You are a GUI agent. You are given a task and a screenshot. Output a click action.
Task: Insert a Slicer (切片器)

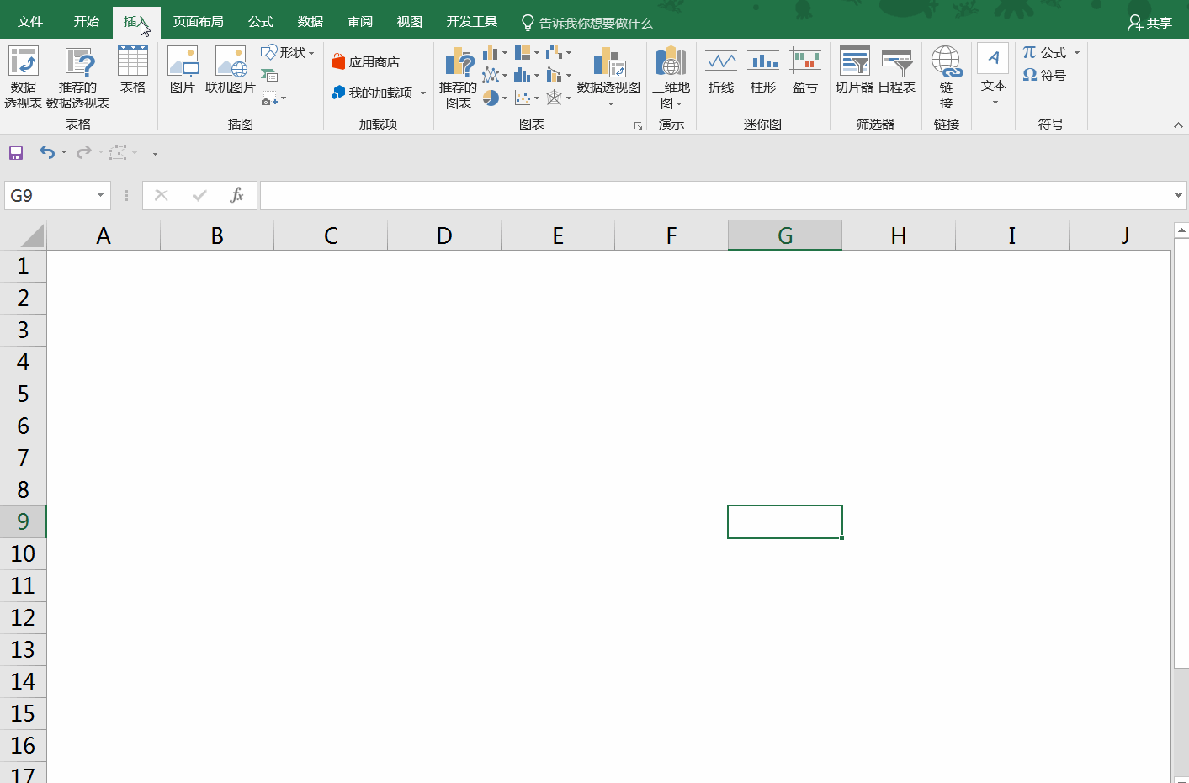pyautogui.click(x=854, y=70)
